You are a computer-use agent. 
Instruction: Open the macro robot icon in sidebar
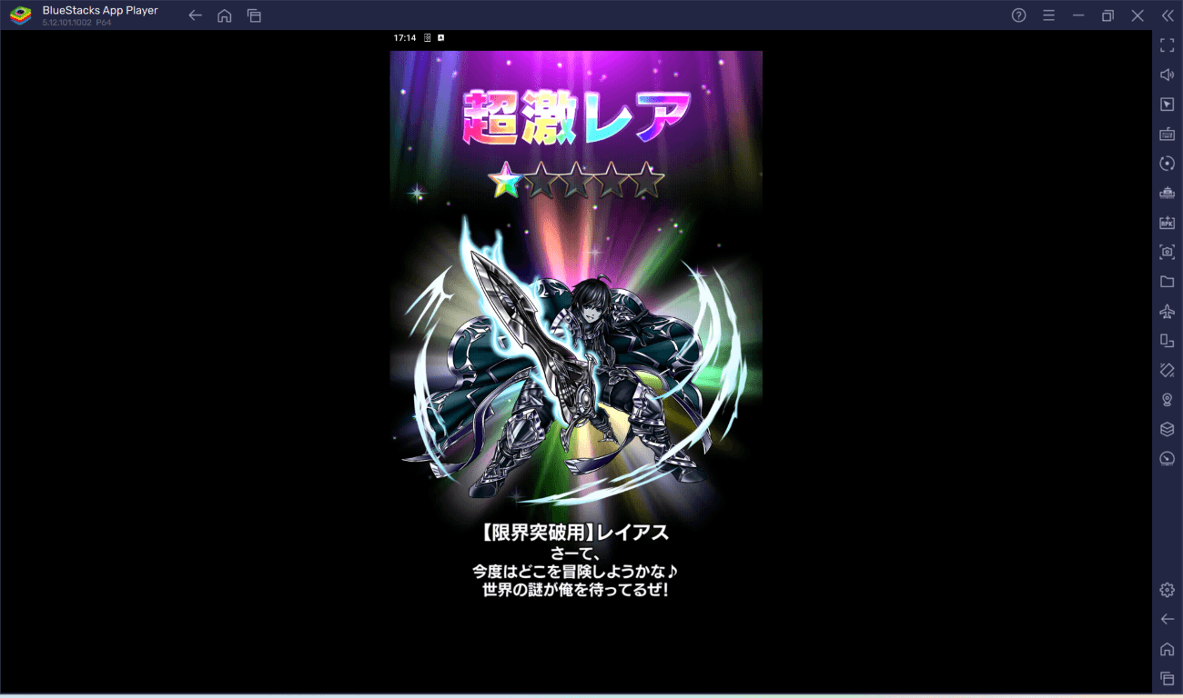1168,193
